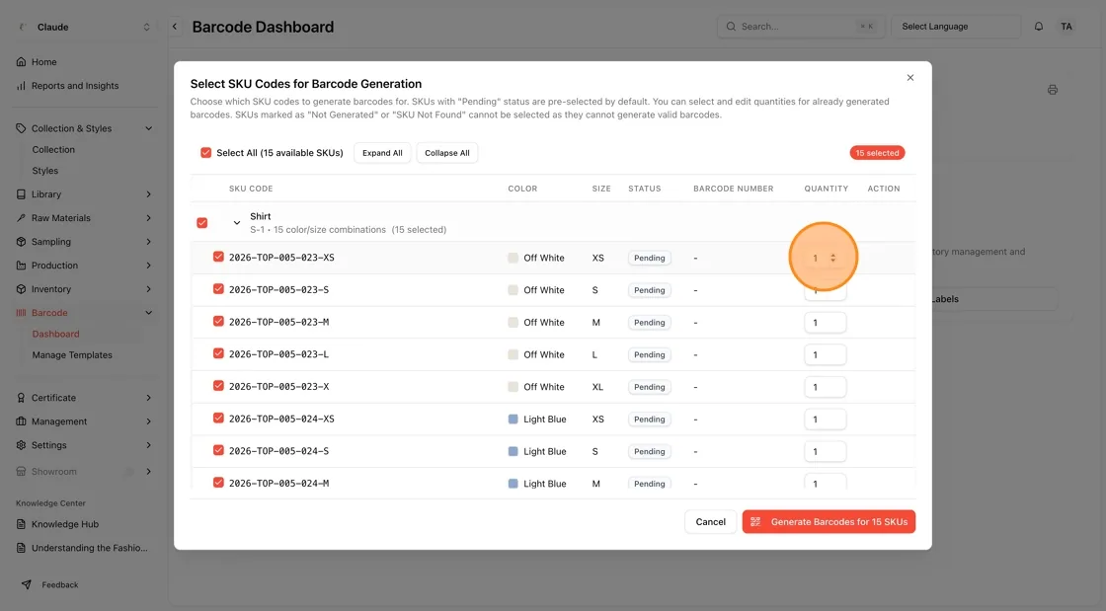Image resolution: width=1106 pixels, height=611 pixels.
Task: Expand the Library menu chevron
Action: tap(149, 194)
